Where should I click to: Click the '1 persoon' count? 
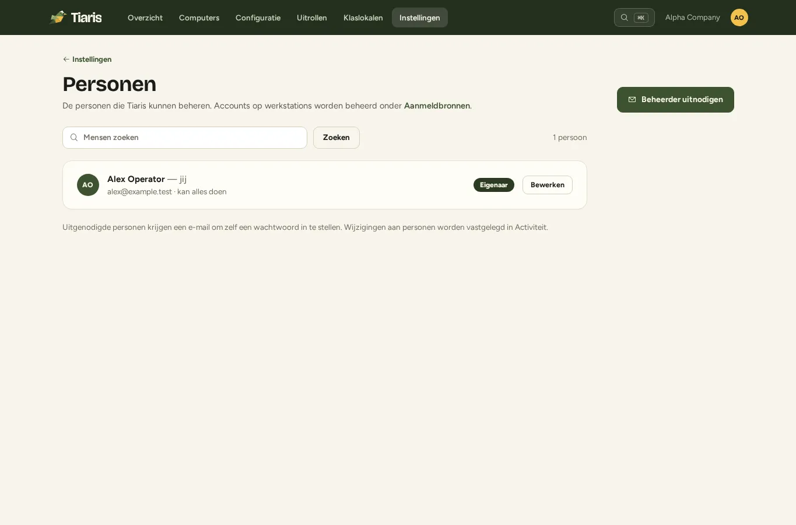[x=570, y=138]
